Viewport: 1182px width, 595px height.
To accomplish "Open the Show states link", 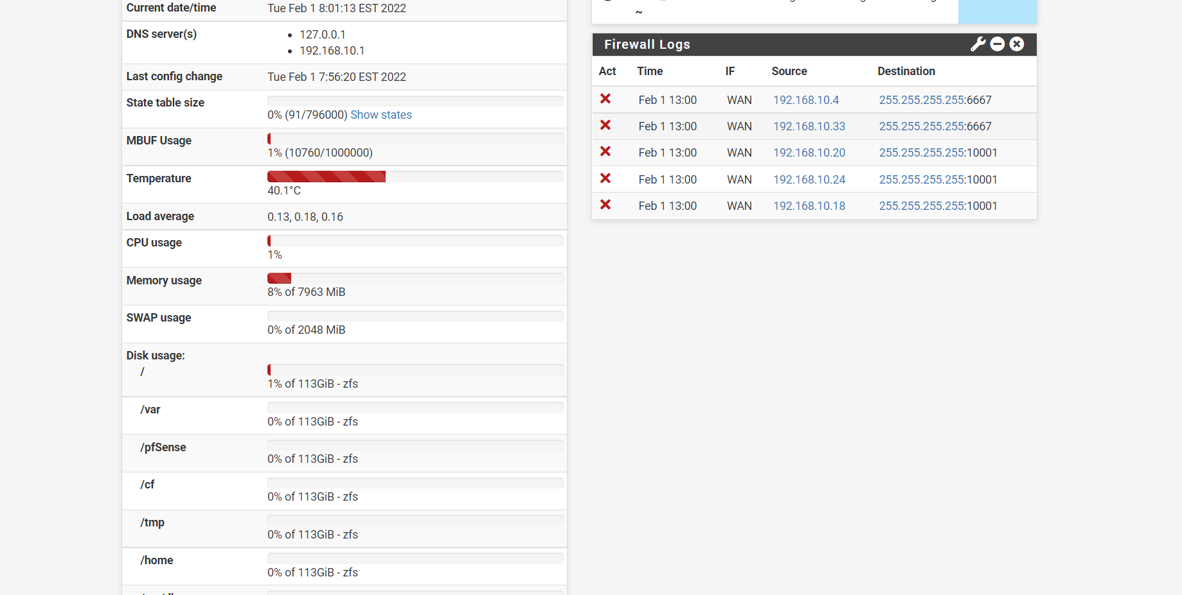I will (x=381, y=115).
